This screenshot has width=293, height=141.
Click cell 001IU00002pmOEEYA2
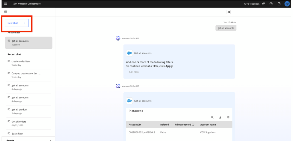click(142, 132)
